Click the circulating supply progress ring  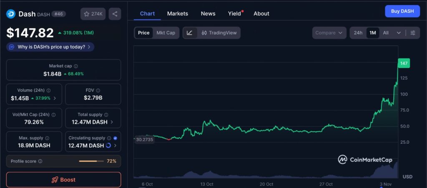tap(108, 145)
